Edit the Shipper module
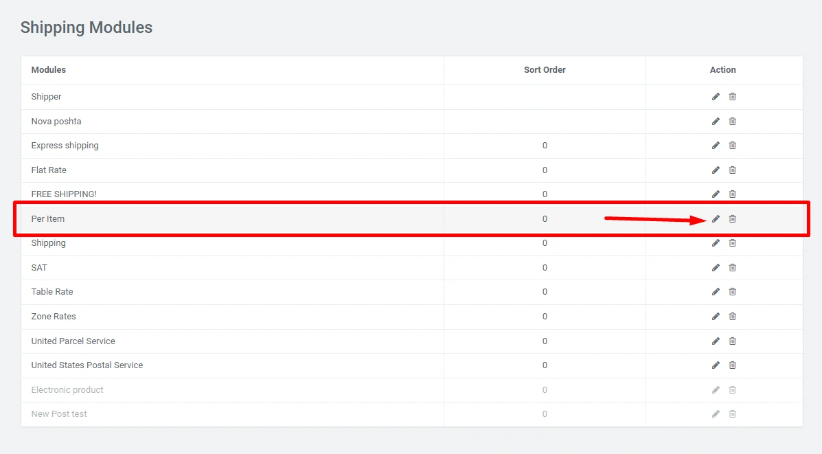The height and width of the screenshot is (454, 822). point(716,97)
